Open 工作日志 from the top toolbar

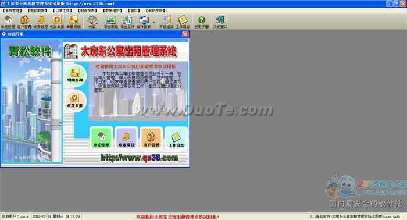183,22
